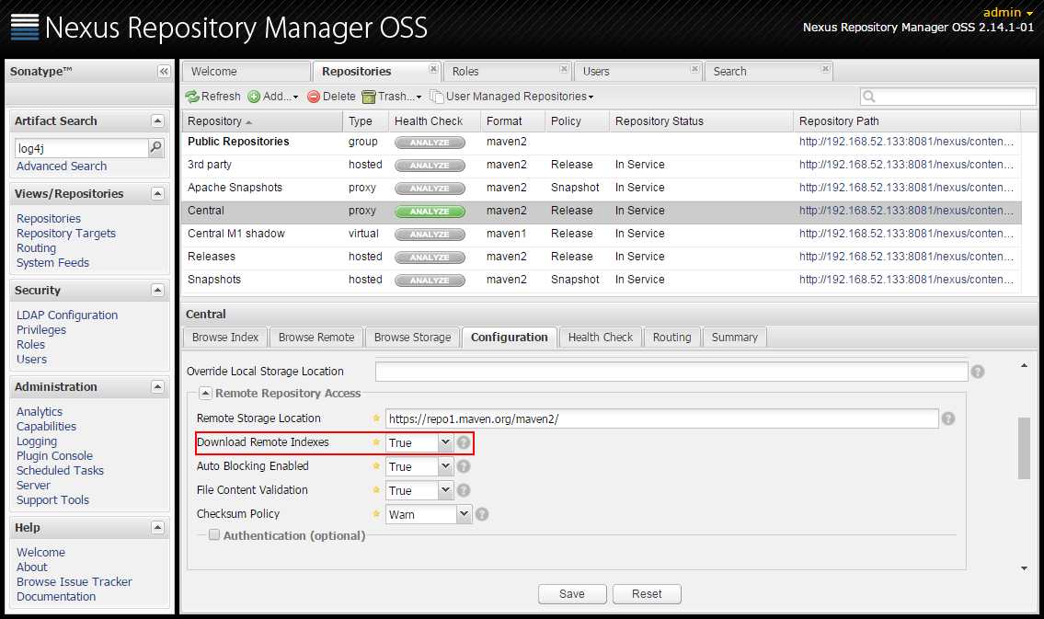Enable the Authentication (optional) checkbox
The height and width of the screenshot is (619, 1044).
tap(214, 534)
